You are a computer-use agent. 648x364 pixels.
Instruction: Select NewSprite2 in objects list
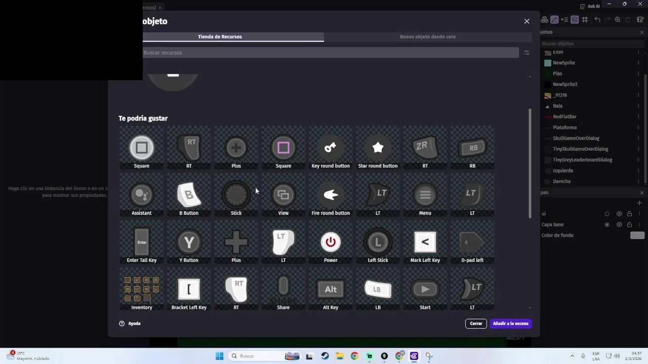pos(565,84)
